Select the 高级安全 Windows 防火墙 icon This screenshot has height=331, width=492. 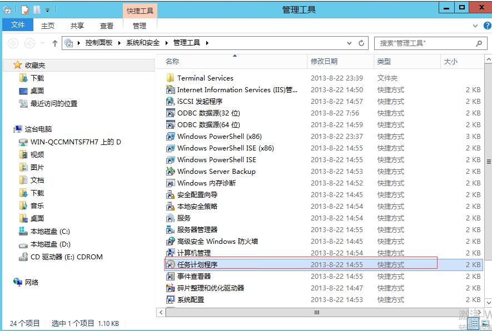coord(170,241)
